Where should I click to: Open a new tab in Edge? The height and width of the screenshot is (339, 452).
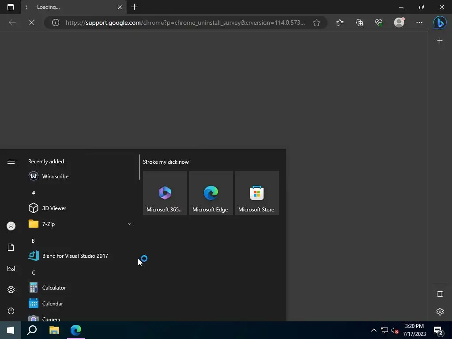click(x=134, y=7)
